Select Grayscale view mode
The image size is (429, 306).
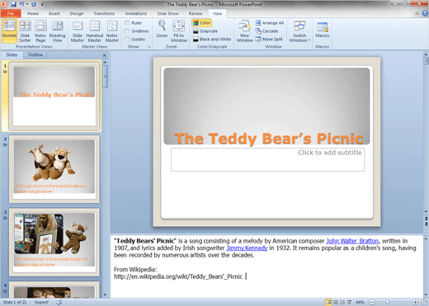coord(205,31)
